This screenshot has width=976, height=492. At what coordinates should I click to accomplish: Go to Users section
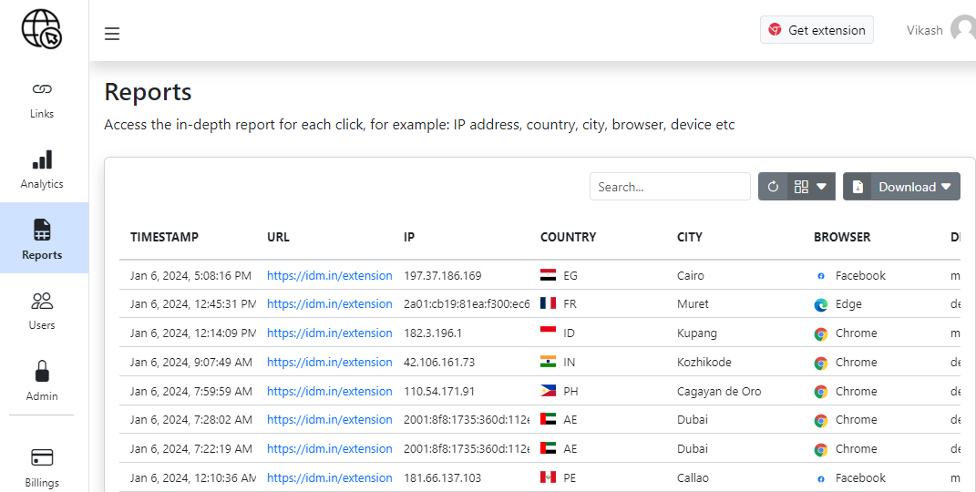(x=42, y=311)
